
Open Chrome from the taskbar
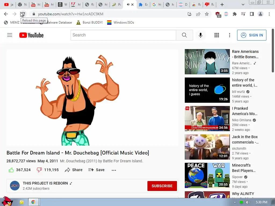(x=33, y=202)
